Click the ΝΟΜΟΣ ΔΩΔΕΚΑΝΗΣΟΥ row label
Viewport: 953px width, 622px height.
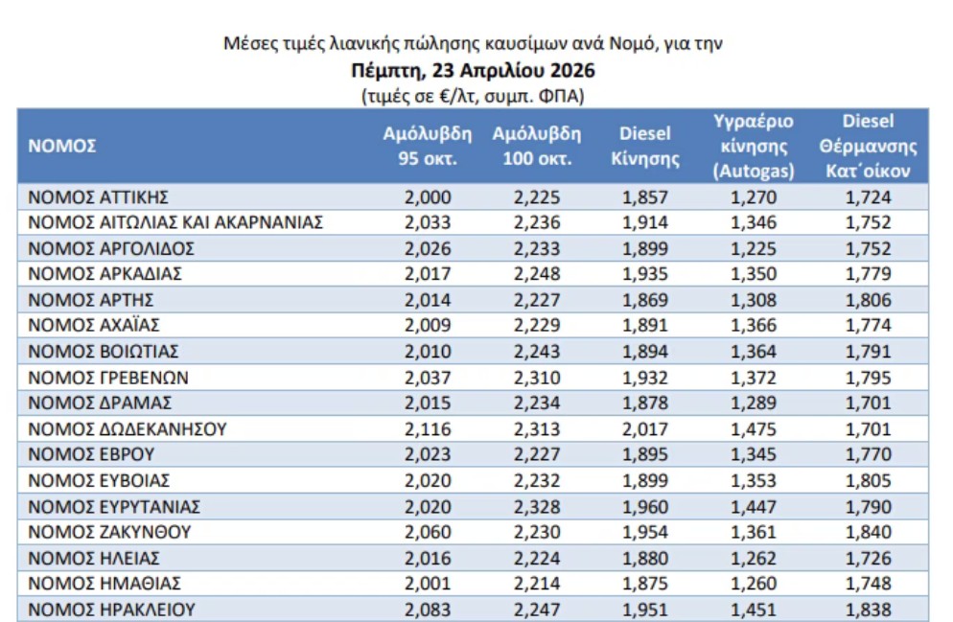click(x=128, y=428)
